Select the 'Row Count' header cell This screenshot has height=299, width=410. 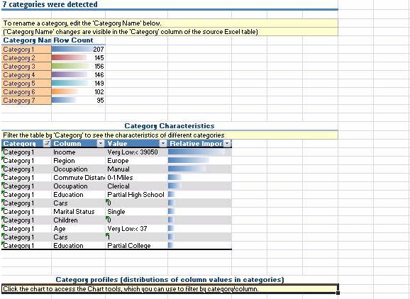click(x=79, y=40)
